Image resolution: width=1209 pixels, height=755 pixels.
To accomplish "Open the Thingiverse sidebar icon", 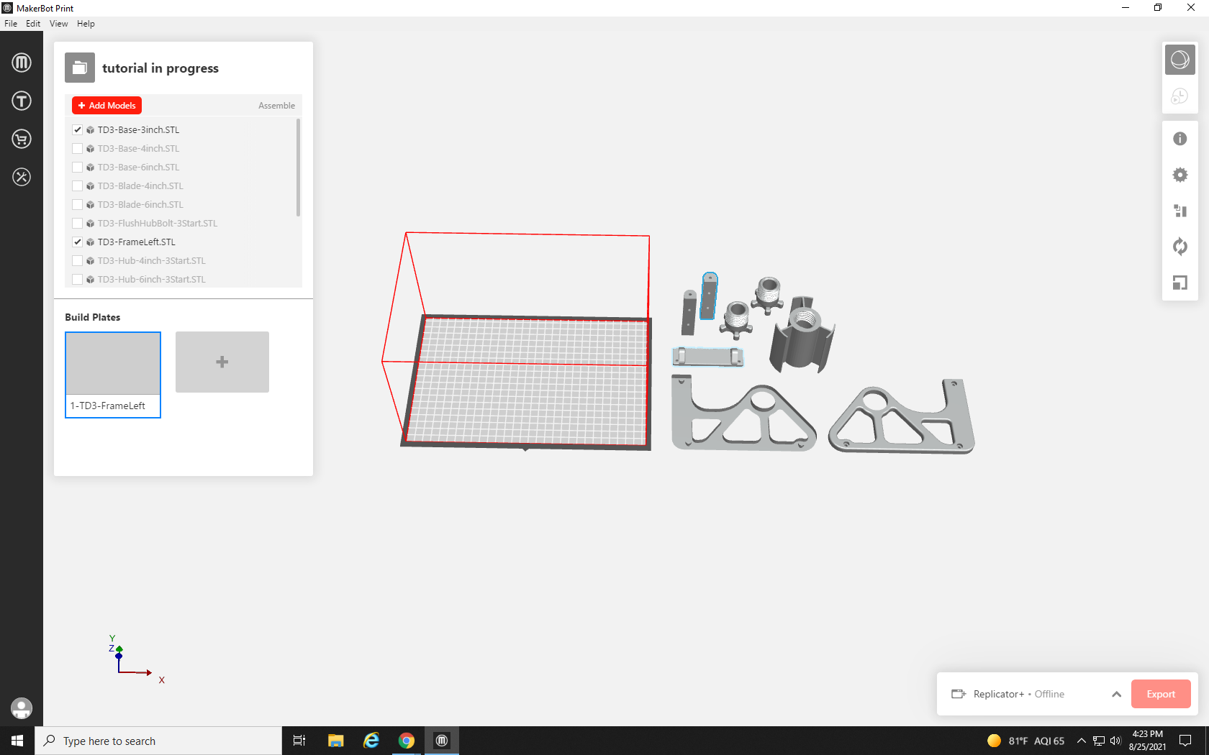I will 22,101.
